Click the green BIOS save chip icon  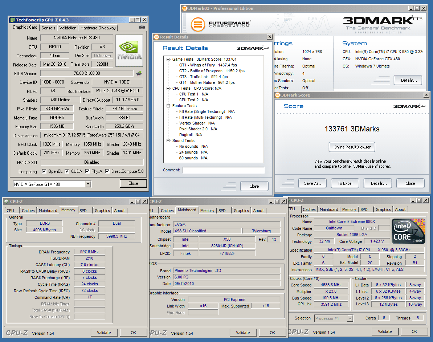tap(139, 73)
